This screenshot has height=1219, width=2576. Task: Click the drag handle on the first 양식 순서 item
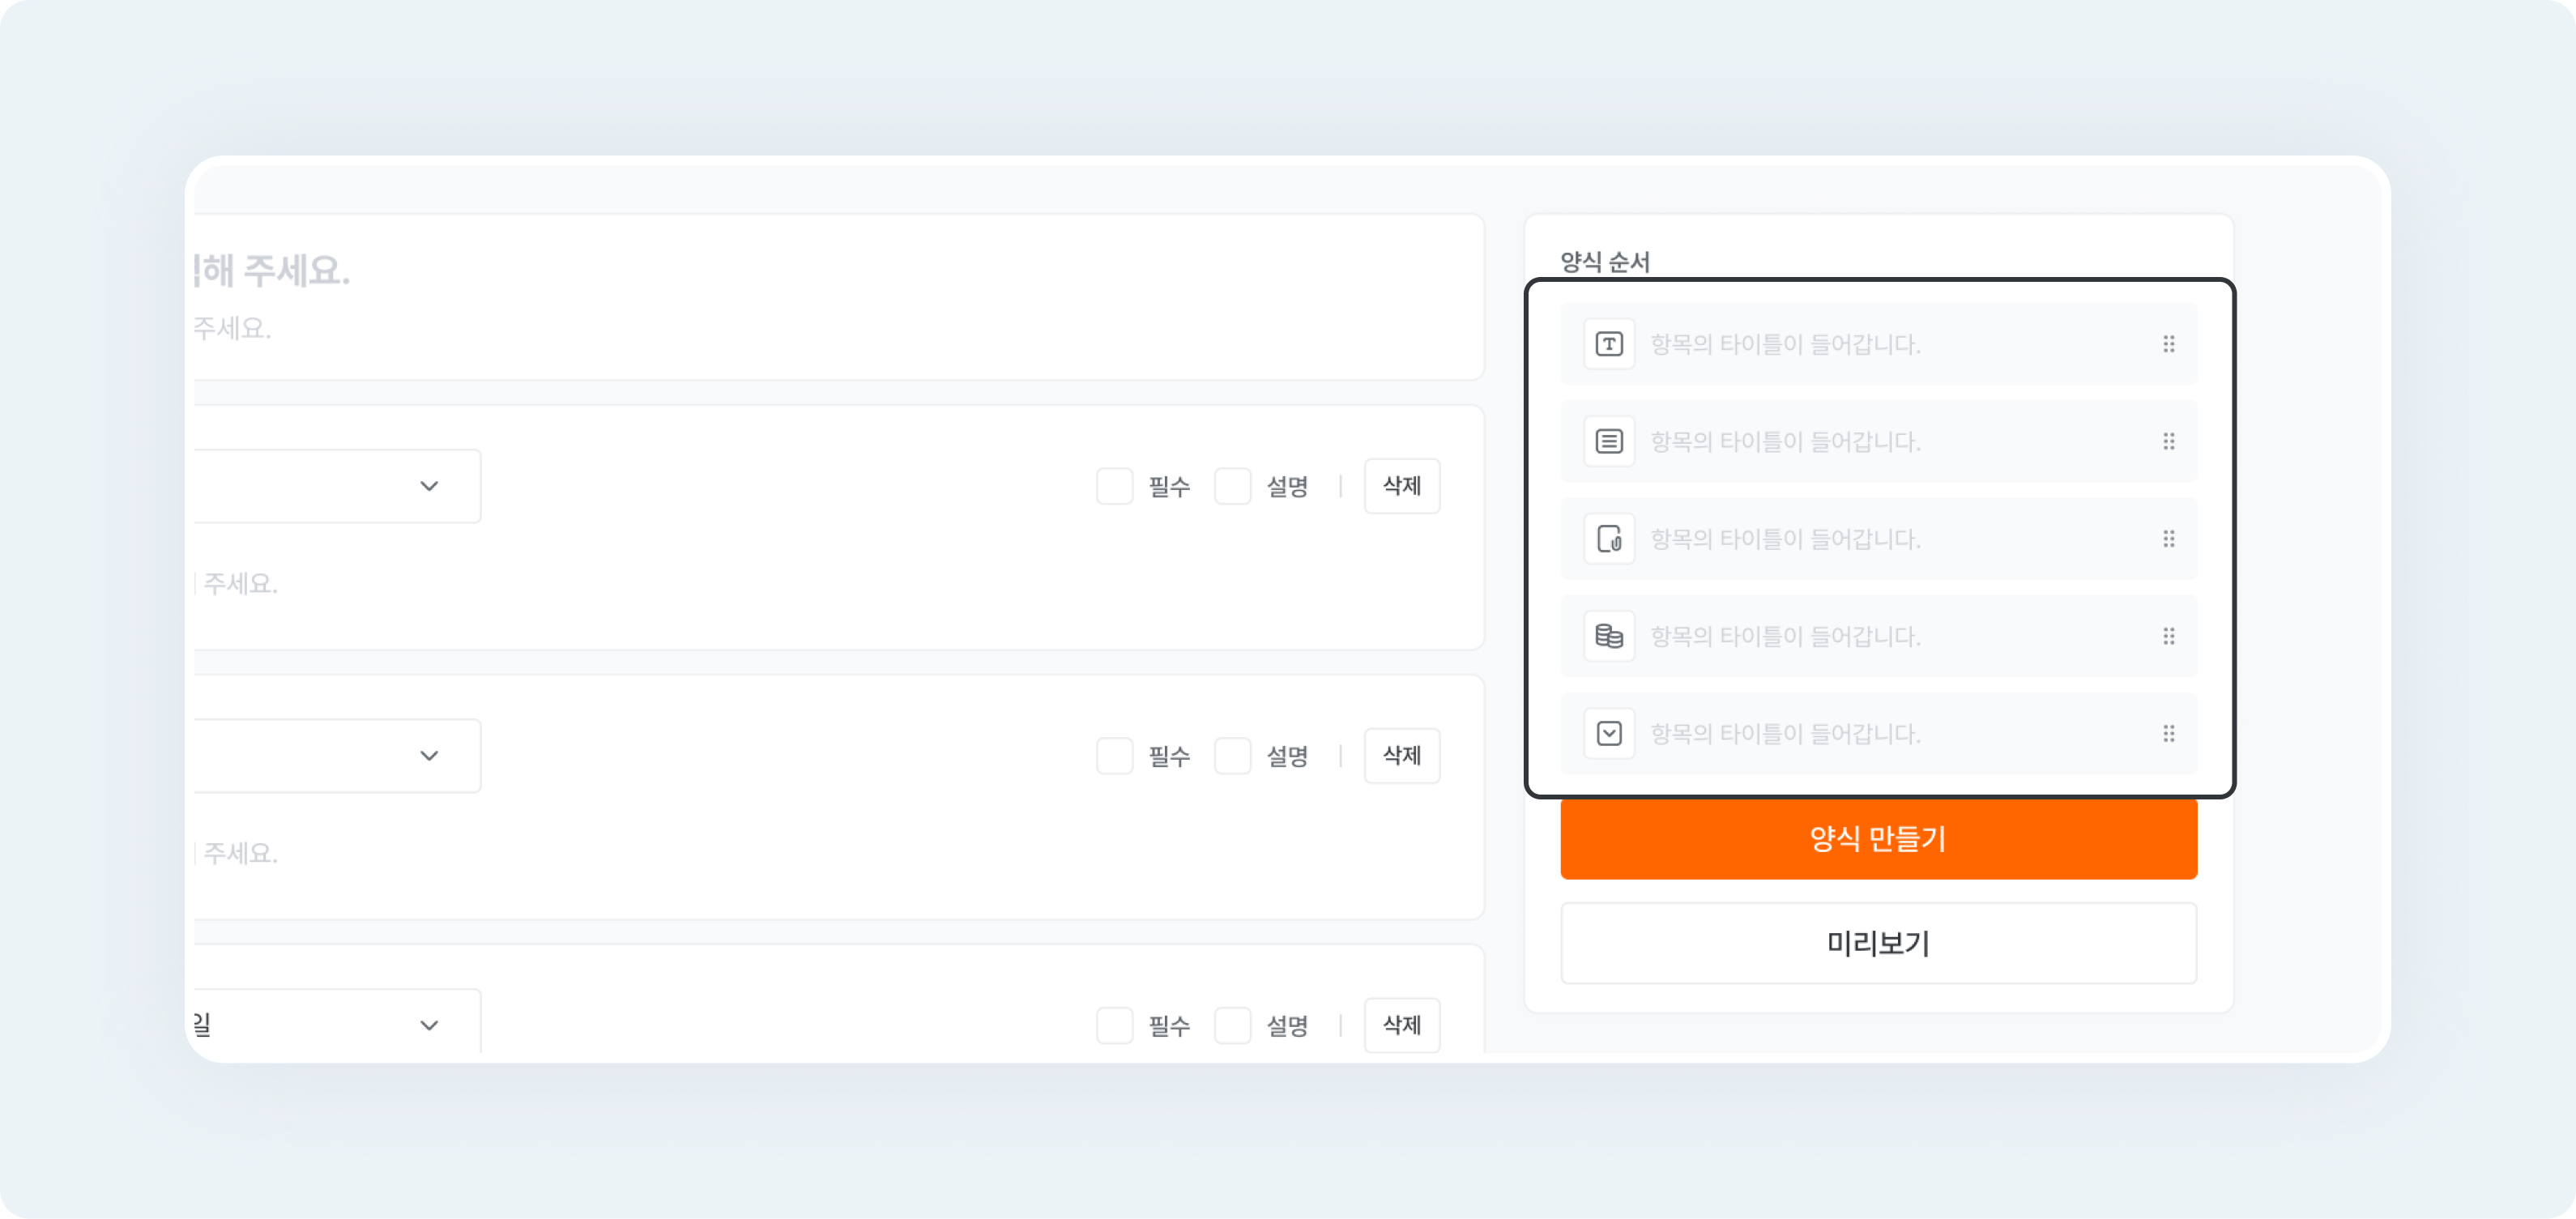point(2170,343)
